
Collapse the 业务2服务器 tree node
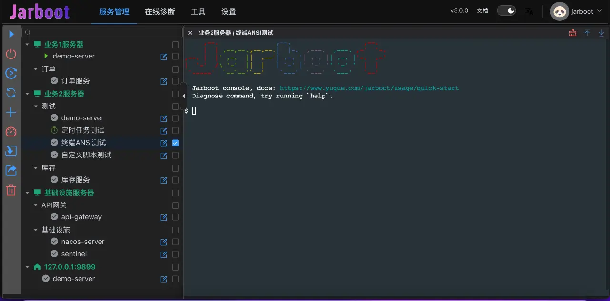[27, 94]
